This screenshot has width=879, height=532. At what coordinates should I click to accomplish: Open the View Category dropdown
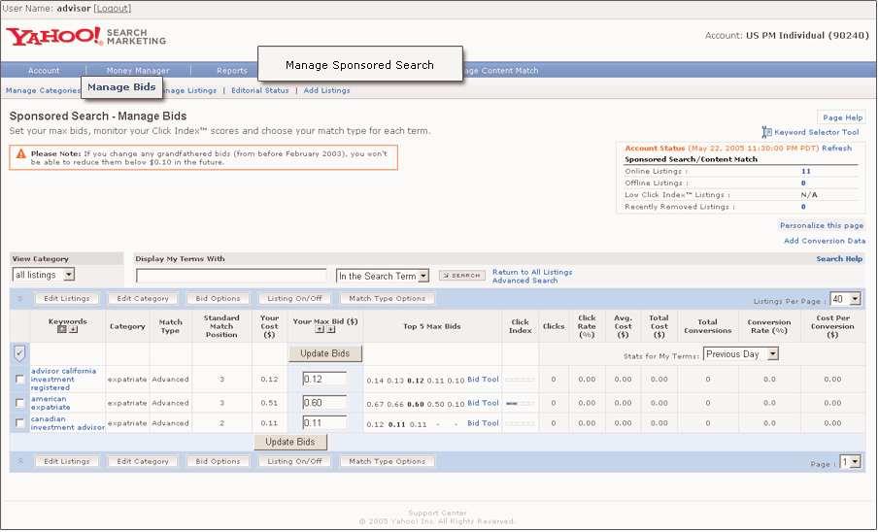click(43, 276)
